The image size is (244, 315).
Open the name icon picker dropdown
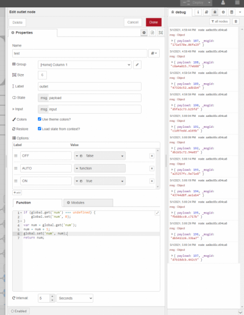coord(154,53)
